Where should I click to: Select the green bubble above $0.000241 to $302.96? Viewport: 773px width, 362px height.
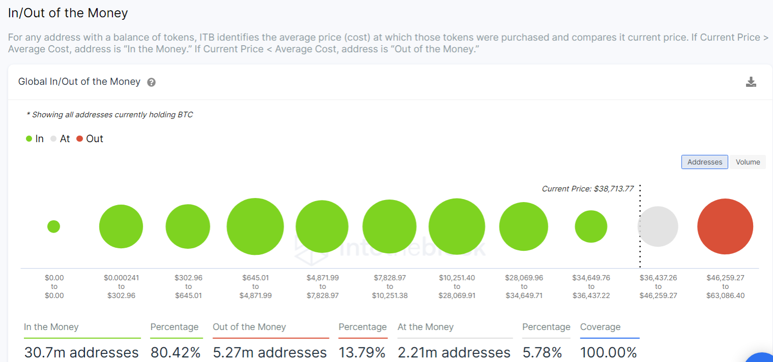(x=121, y=226)
